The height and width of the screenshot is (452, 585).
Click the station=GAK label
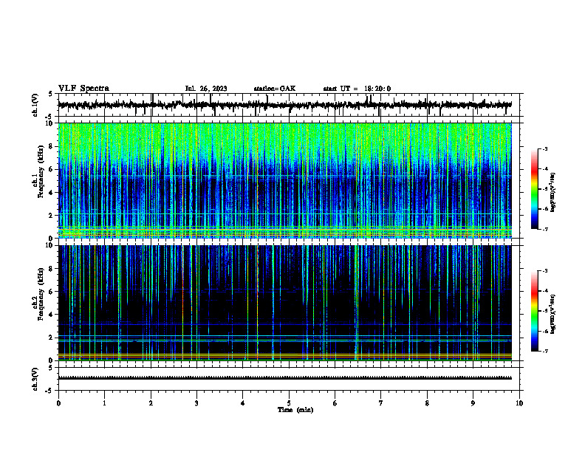(x=275, y=89)
